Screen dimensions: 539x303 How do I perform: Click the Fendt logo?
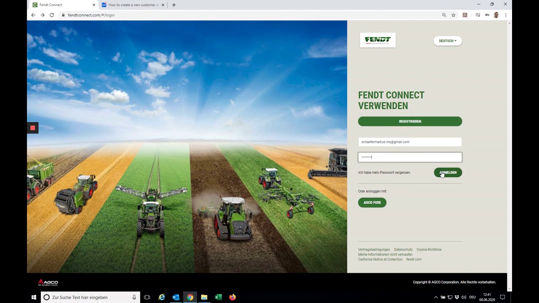coord(378,40)
